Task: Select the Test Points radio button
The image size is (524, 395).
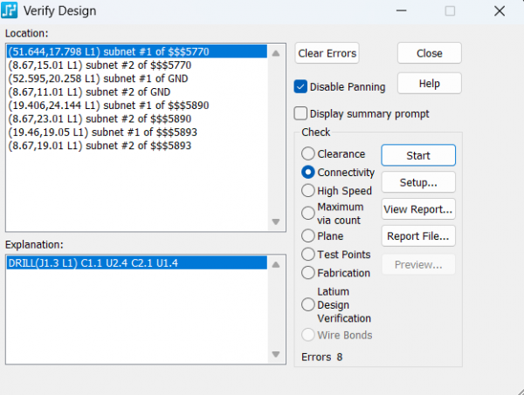Action: tap(307, 255)
